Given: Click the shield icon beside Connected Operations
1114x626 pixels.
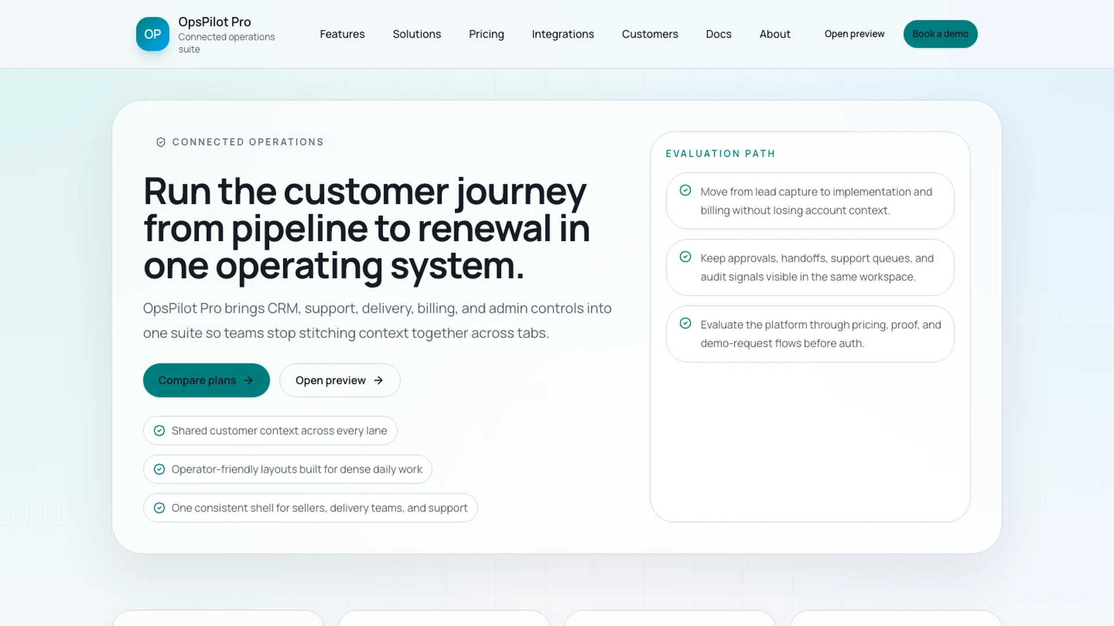Looking at the screenshot, I should click(161, 142).
